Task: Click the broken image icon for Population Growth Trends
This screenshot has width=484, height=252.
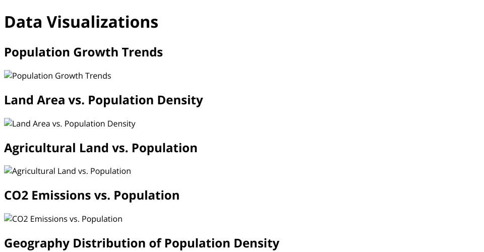Action: [x=8, y=76]
